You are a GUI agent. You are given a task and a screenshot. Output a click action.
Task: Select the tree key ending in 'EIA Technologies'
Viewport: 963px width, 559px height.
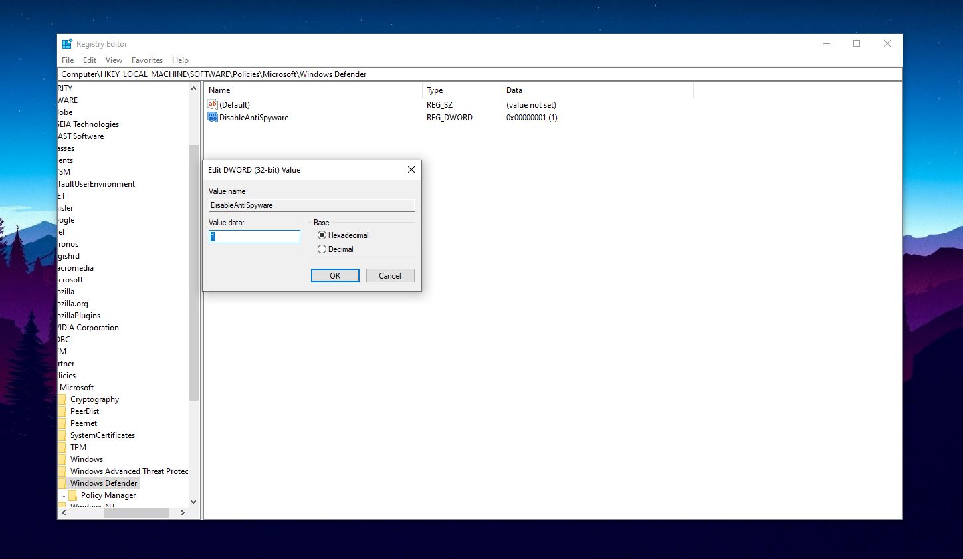point(88,124)
